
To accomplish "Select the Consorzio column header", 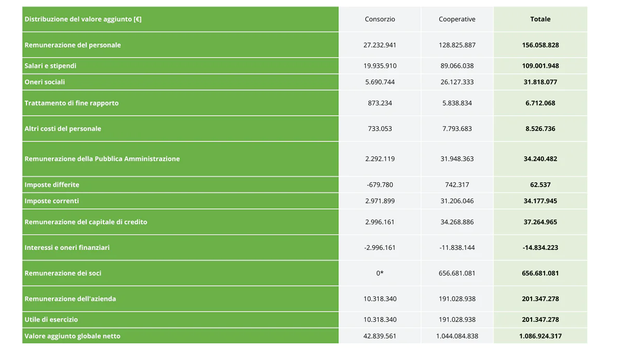I will click(380, 19).
